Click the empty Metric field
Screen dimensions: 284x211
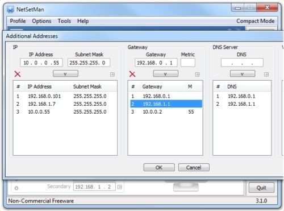click(x=188, y=63)
